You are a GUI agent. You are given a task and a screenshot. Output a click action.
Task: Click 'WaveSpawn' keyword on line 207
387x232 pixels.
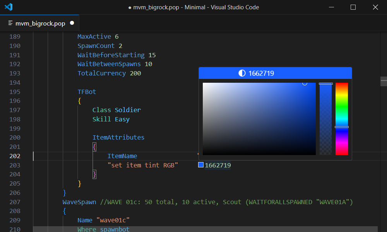[79, 202]
